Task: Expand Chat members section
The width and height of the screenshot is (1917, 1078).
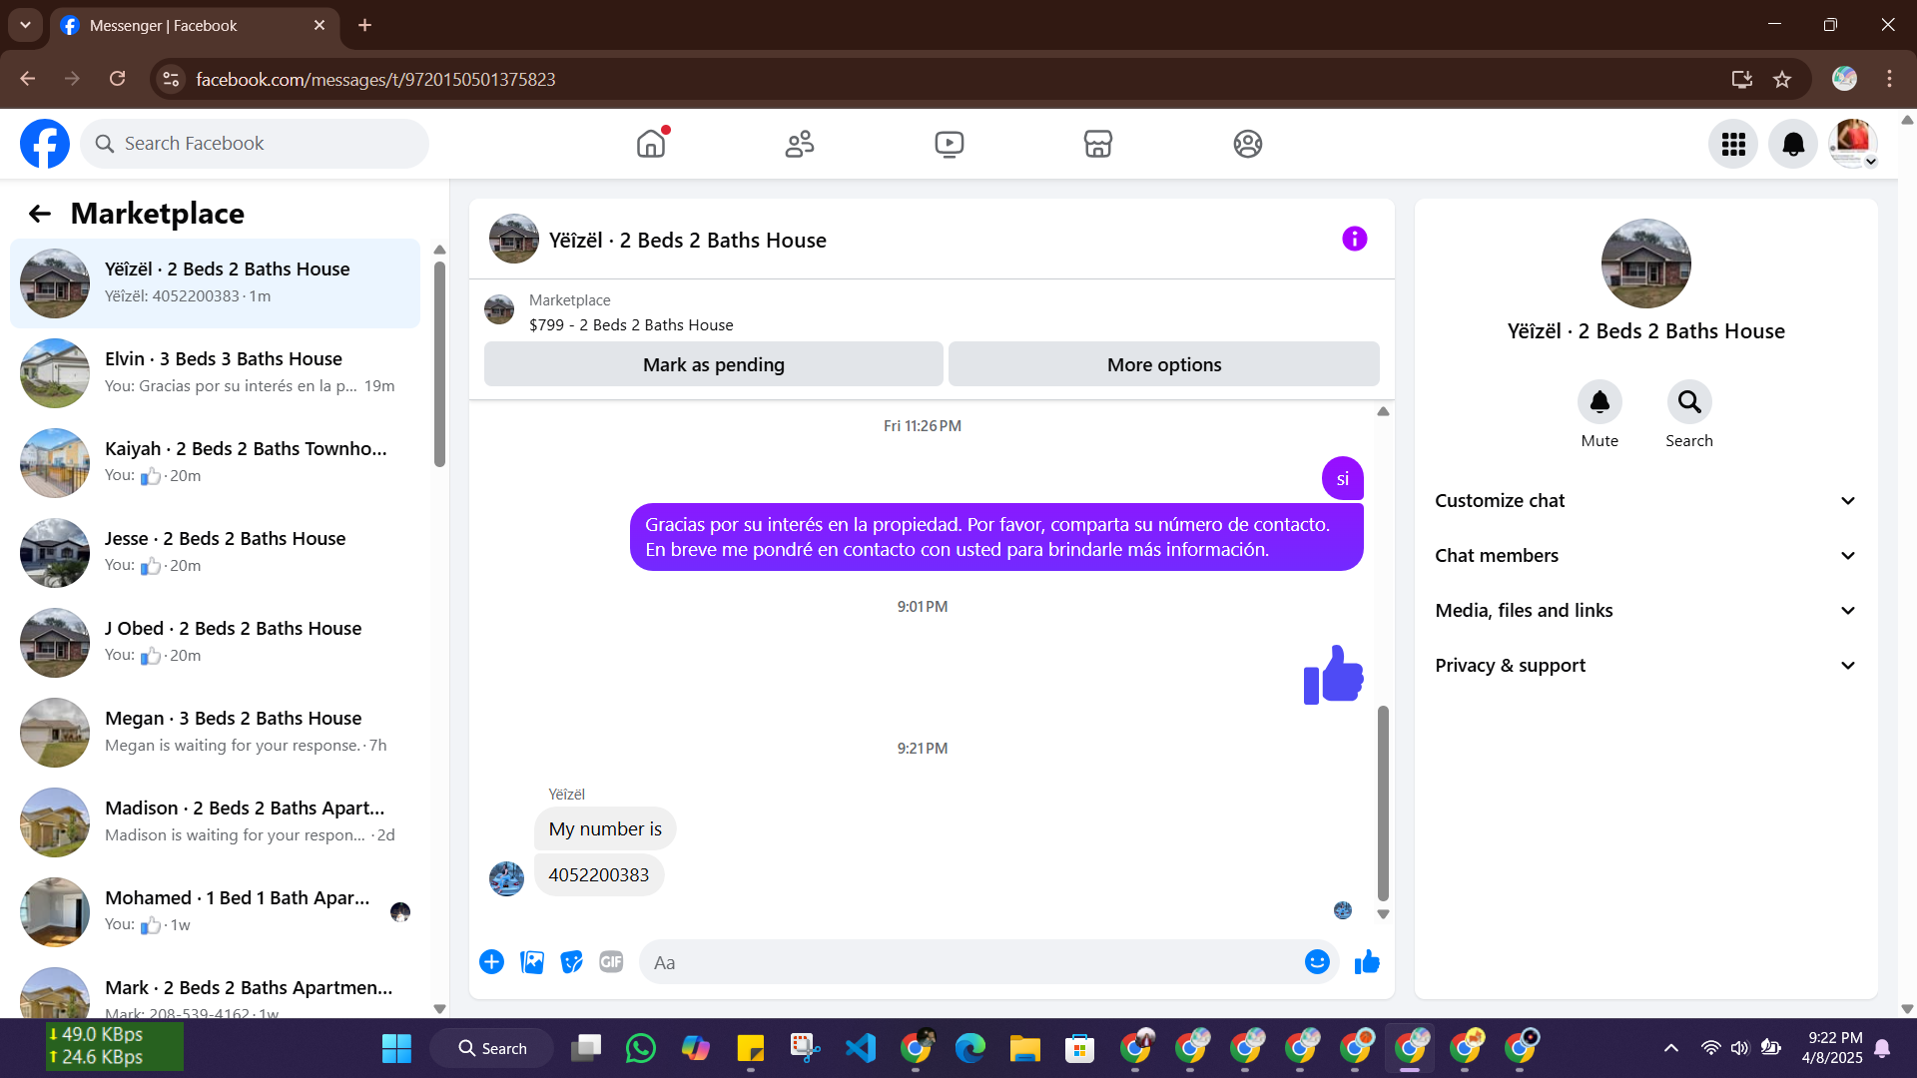Action: [1645, 556]
